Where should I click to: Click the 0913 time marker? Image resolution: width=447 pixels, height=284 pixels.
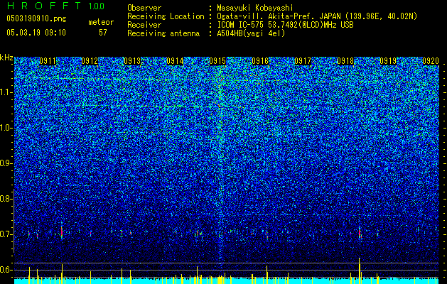pos(132,61)
